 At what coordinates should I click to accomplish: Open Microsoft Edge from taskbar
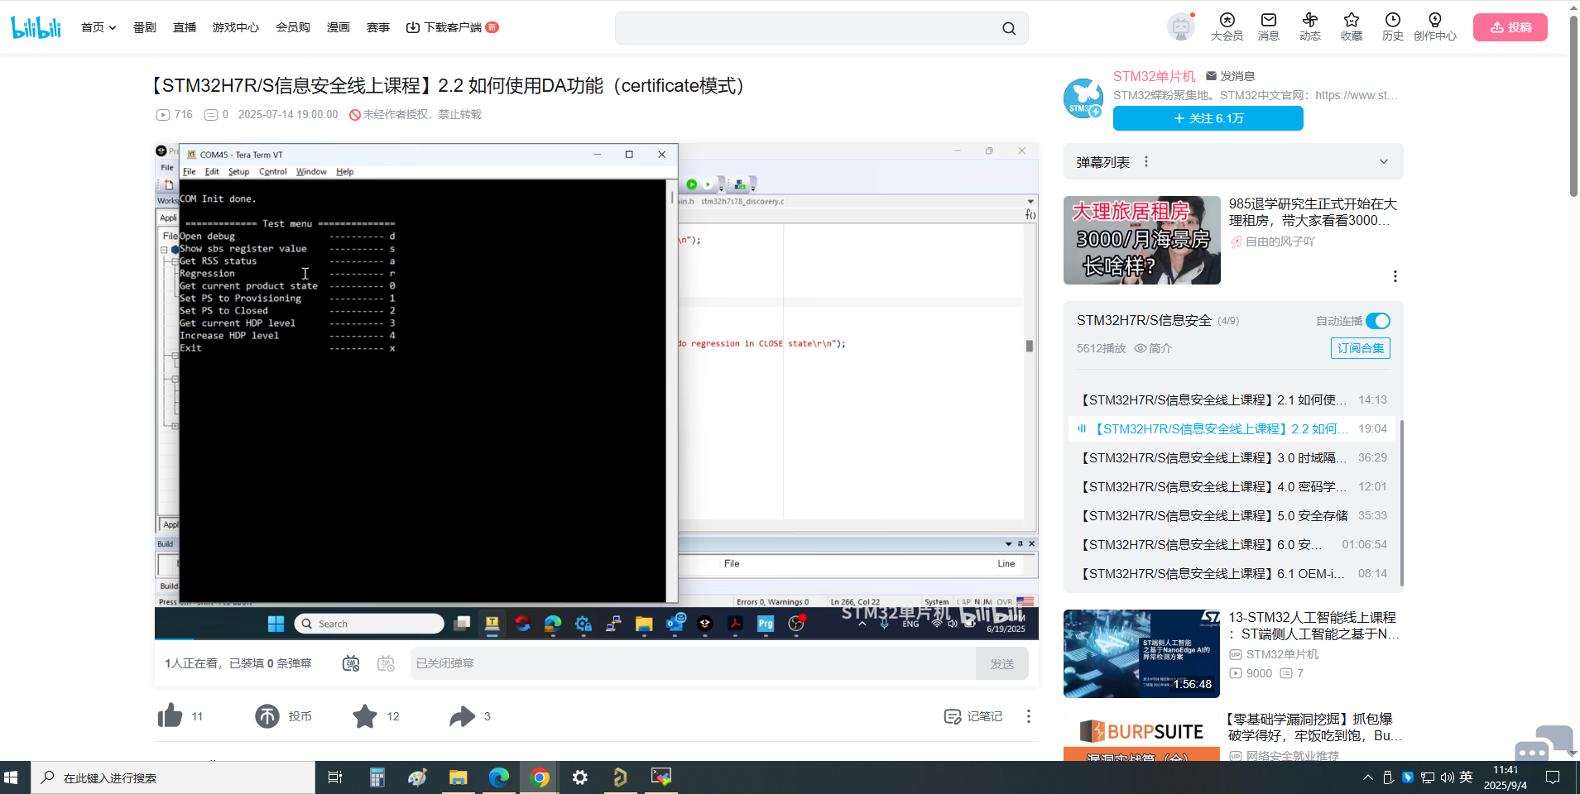pos(499,777)
